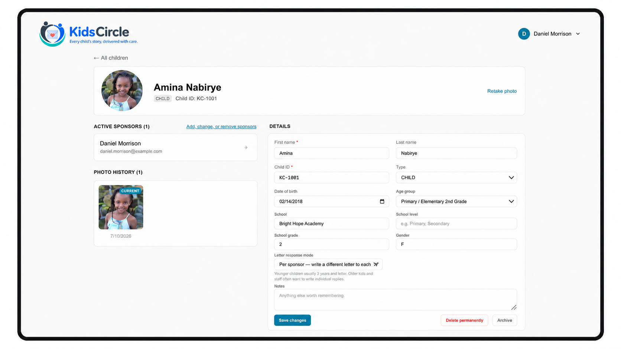The height and width of the screenshot is (349, 621).
Task: Click the KidsCircle tagline text
Action: click(x=104, y=42)
